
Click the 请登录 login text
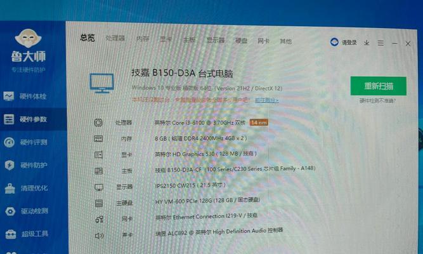coord(349,43)
